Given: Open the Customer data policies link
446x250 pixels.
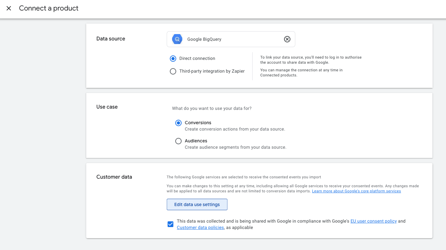Looking at the screenshot, I should point(200,228).
